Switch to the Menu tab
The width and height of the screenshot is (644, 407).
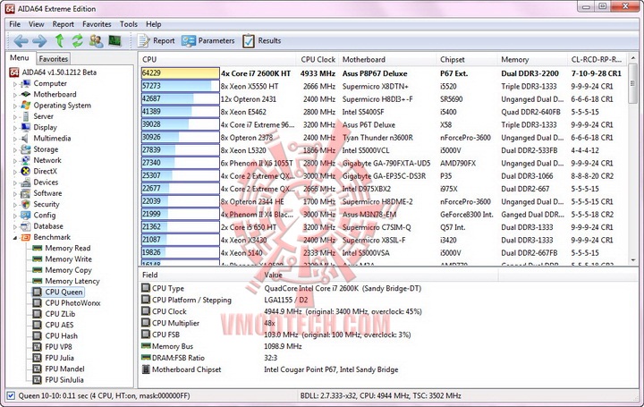coord(20,58)
